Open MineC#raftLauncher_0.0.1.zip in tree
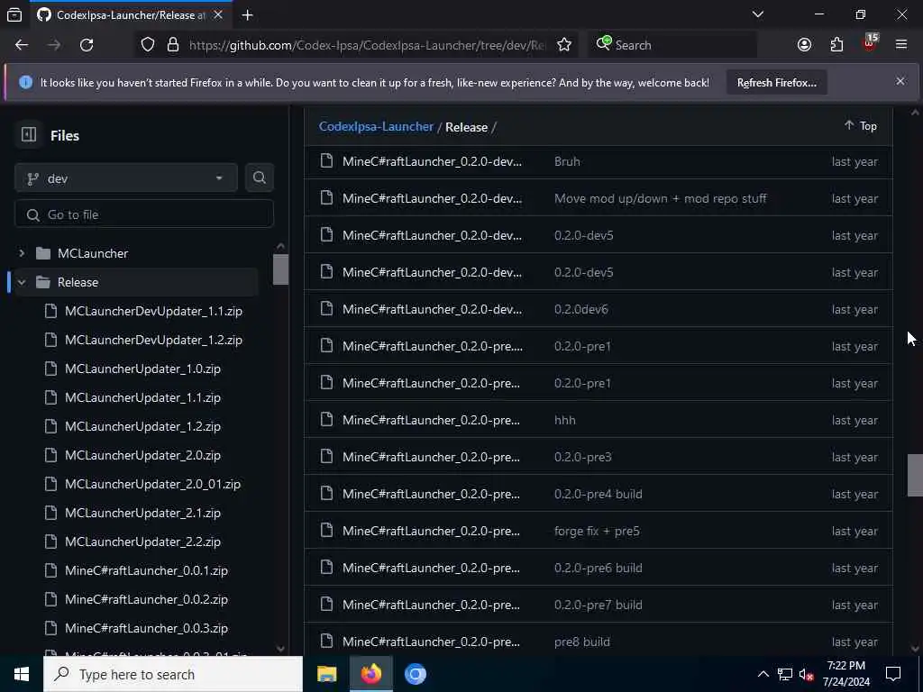Screen dimensions: 923x692 pos(146,570)
